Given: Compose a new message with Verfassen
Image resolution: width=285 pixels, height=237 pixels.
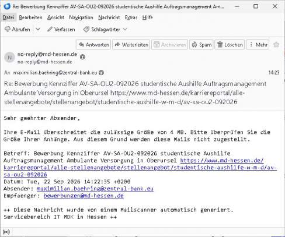Looking at the screenshot, I should point(61,30).
